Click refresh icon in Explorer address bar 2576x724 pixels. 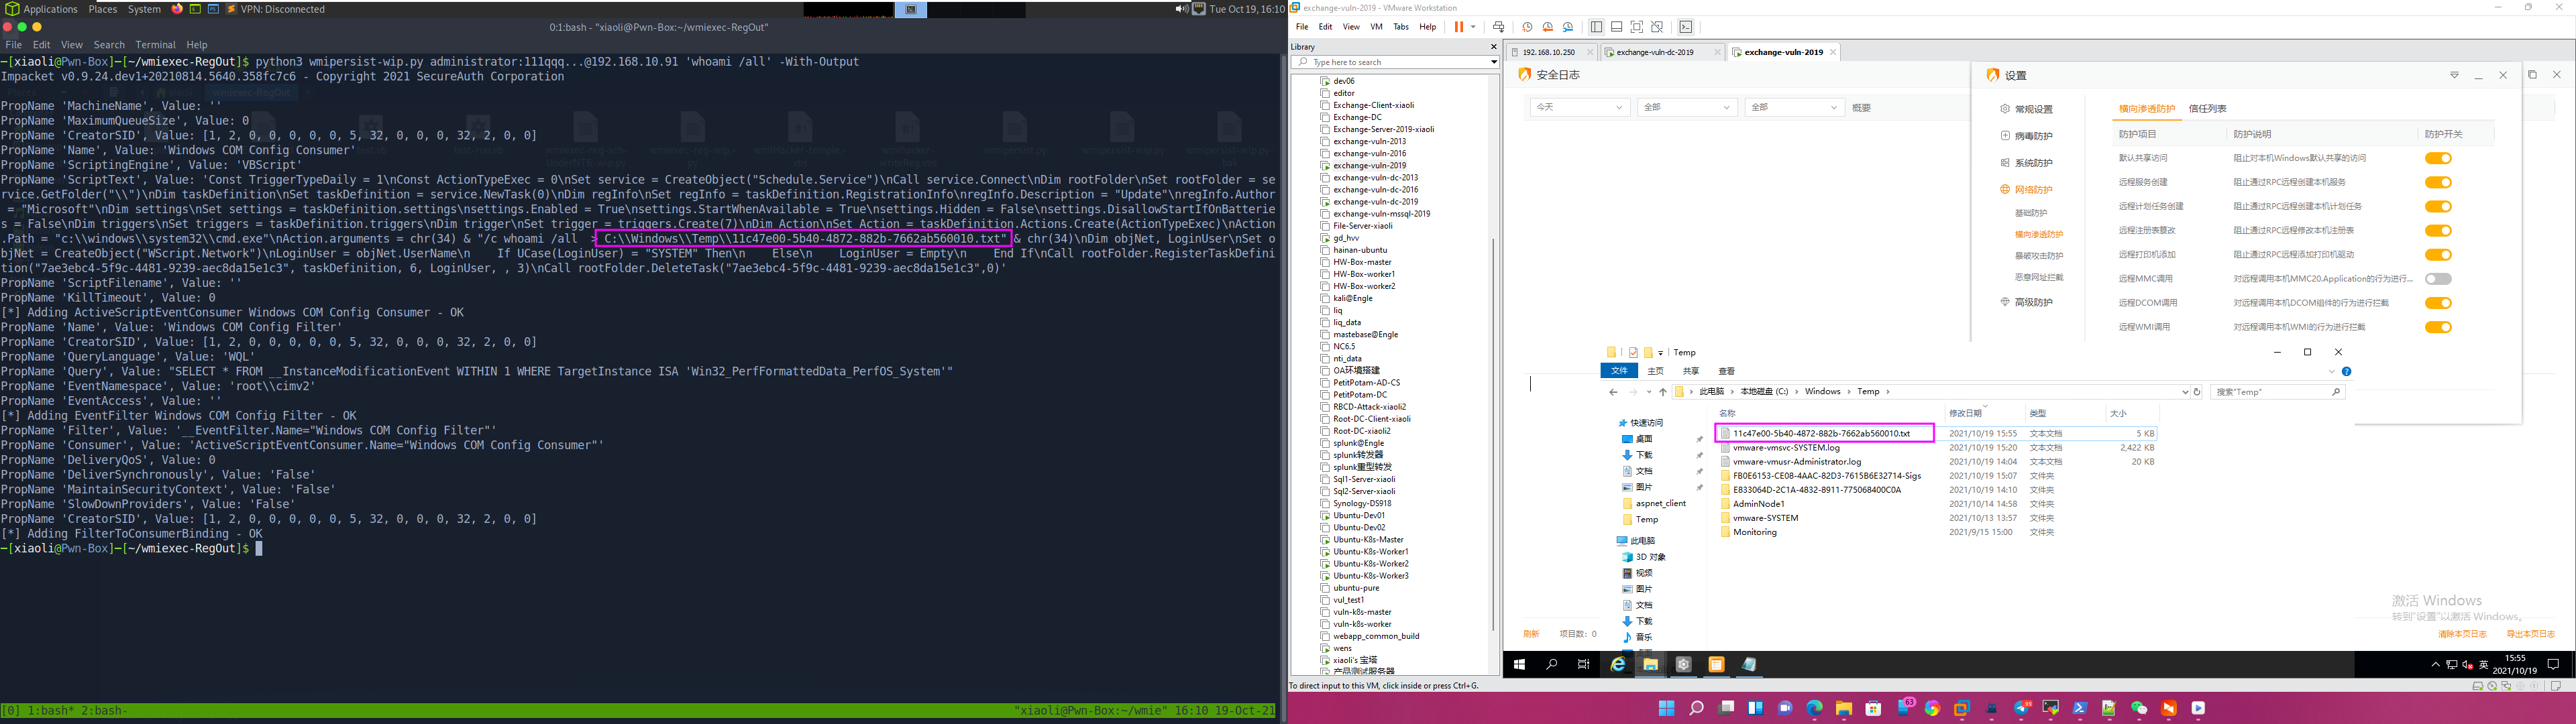pyautogui.click(x=2197, y=392)
